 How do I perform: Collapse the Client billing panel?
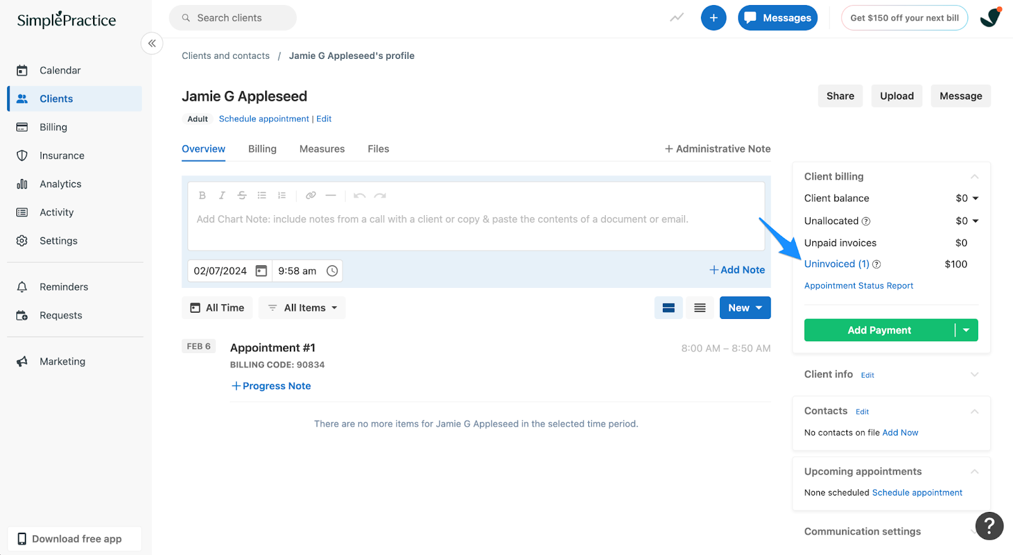click(x=974, y=177)
